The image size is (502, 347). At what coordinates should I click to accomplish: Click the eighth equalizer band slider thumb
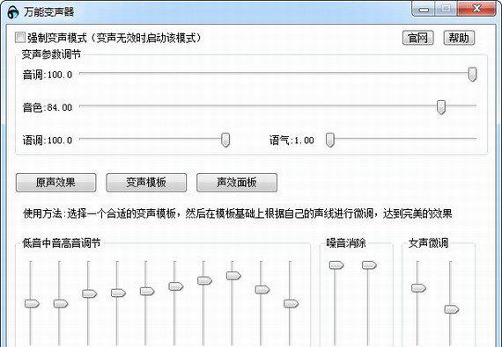click(233, 275)
